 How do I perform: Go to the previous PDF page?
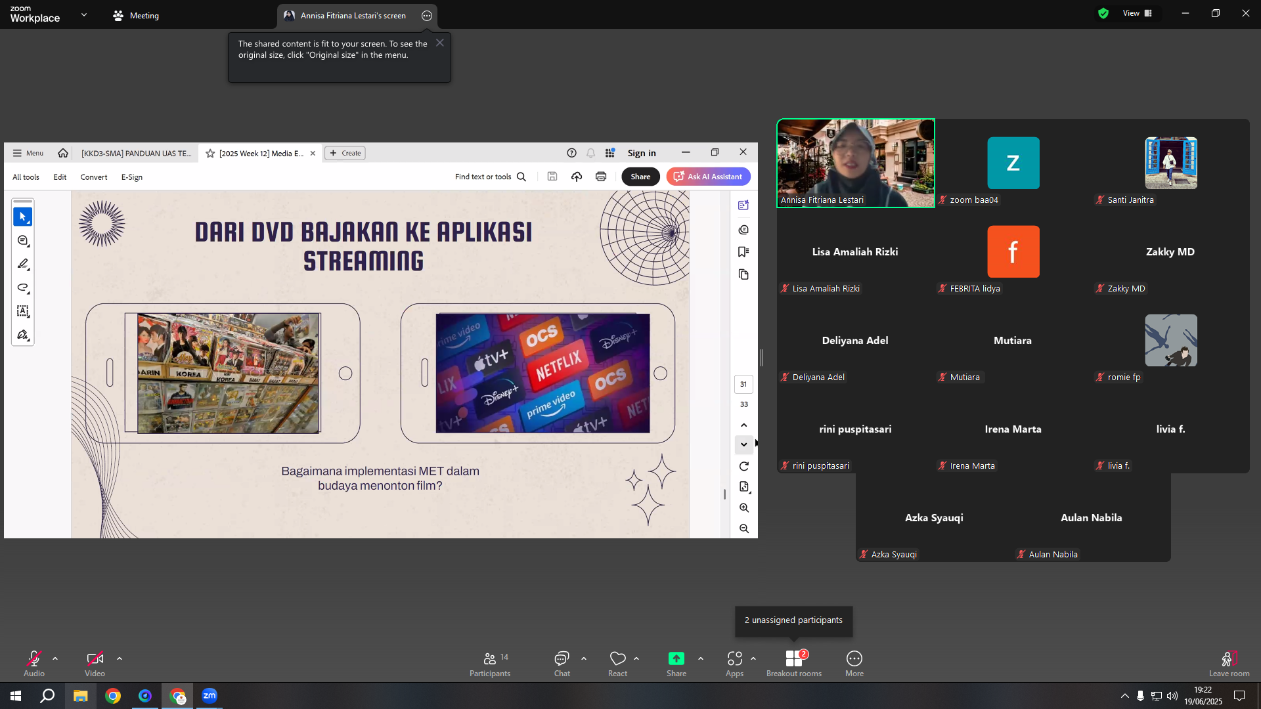click(743, 425)
